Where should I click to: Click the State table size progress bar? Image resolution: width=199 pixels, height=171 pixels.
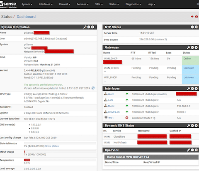[x=60, y=143]
